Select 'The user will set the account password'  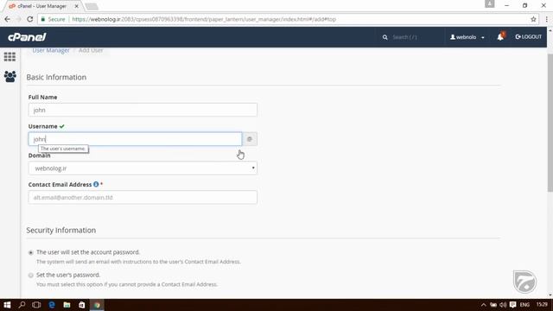[31, 252]
